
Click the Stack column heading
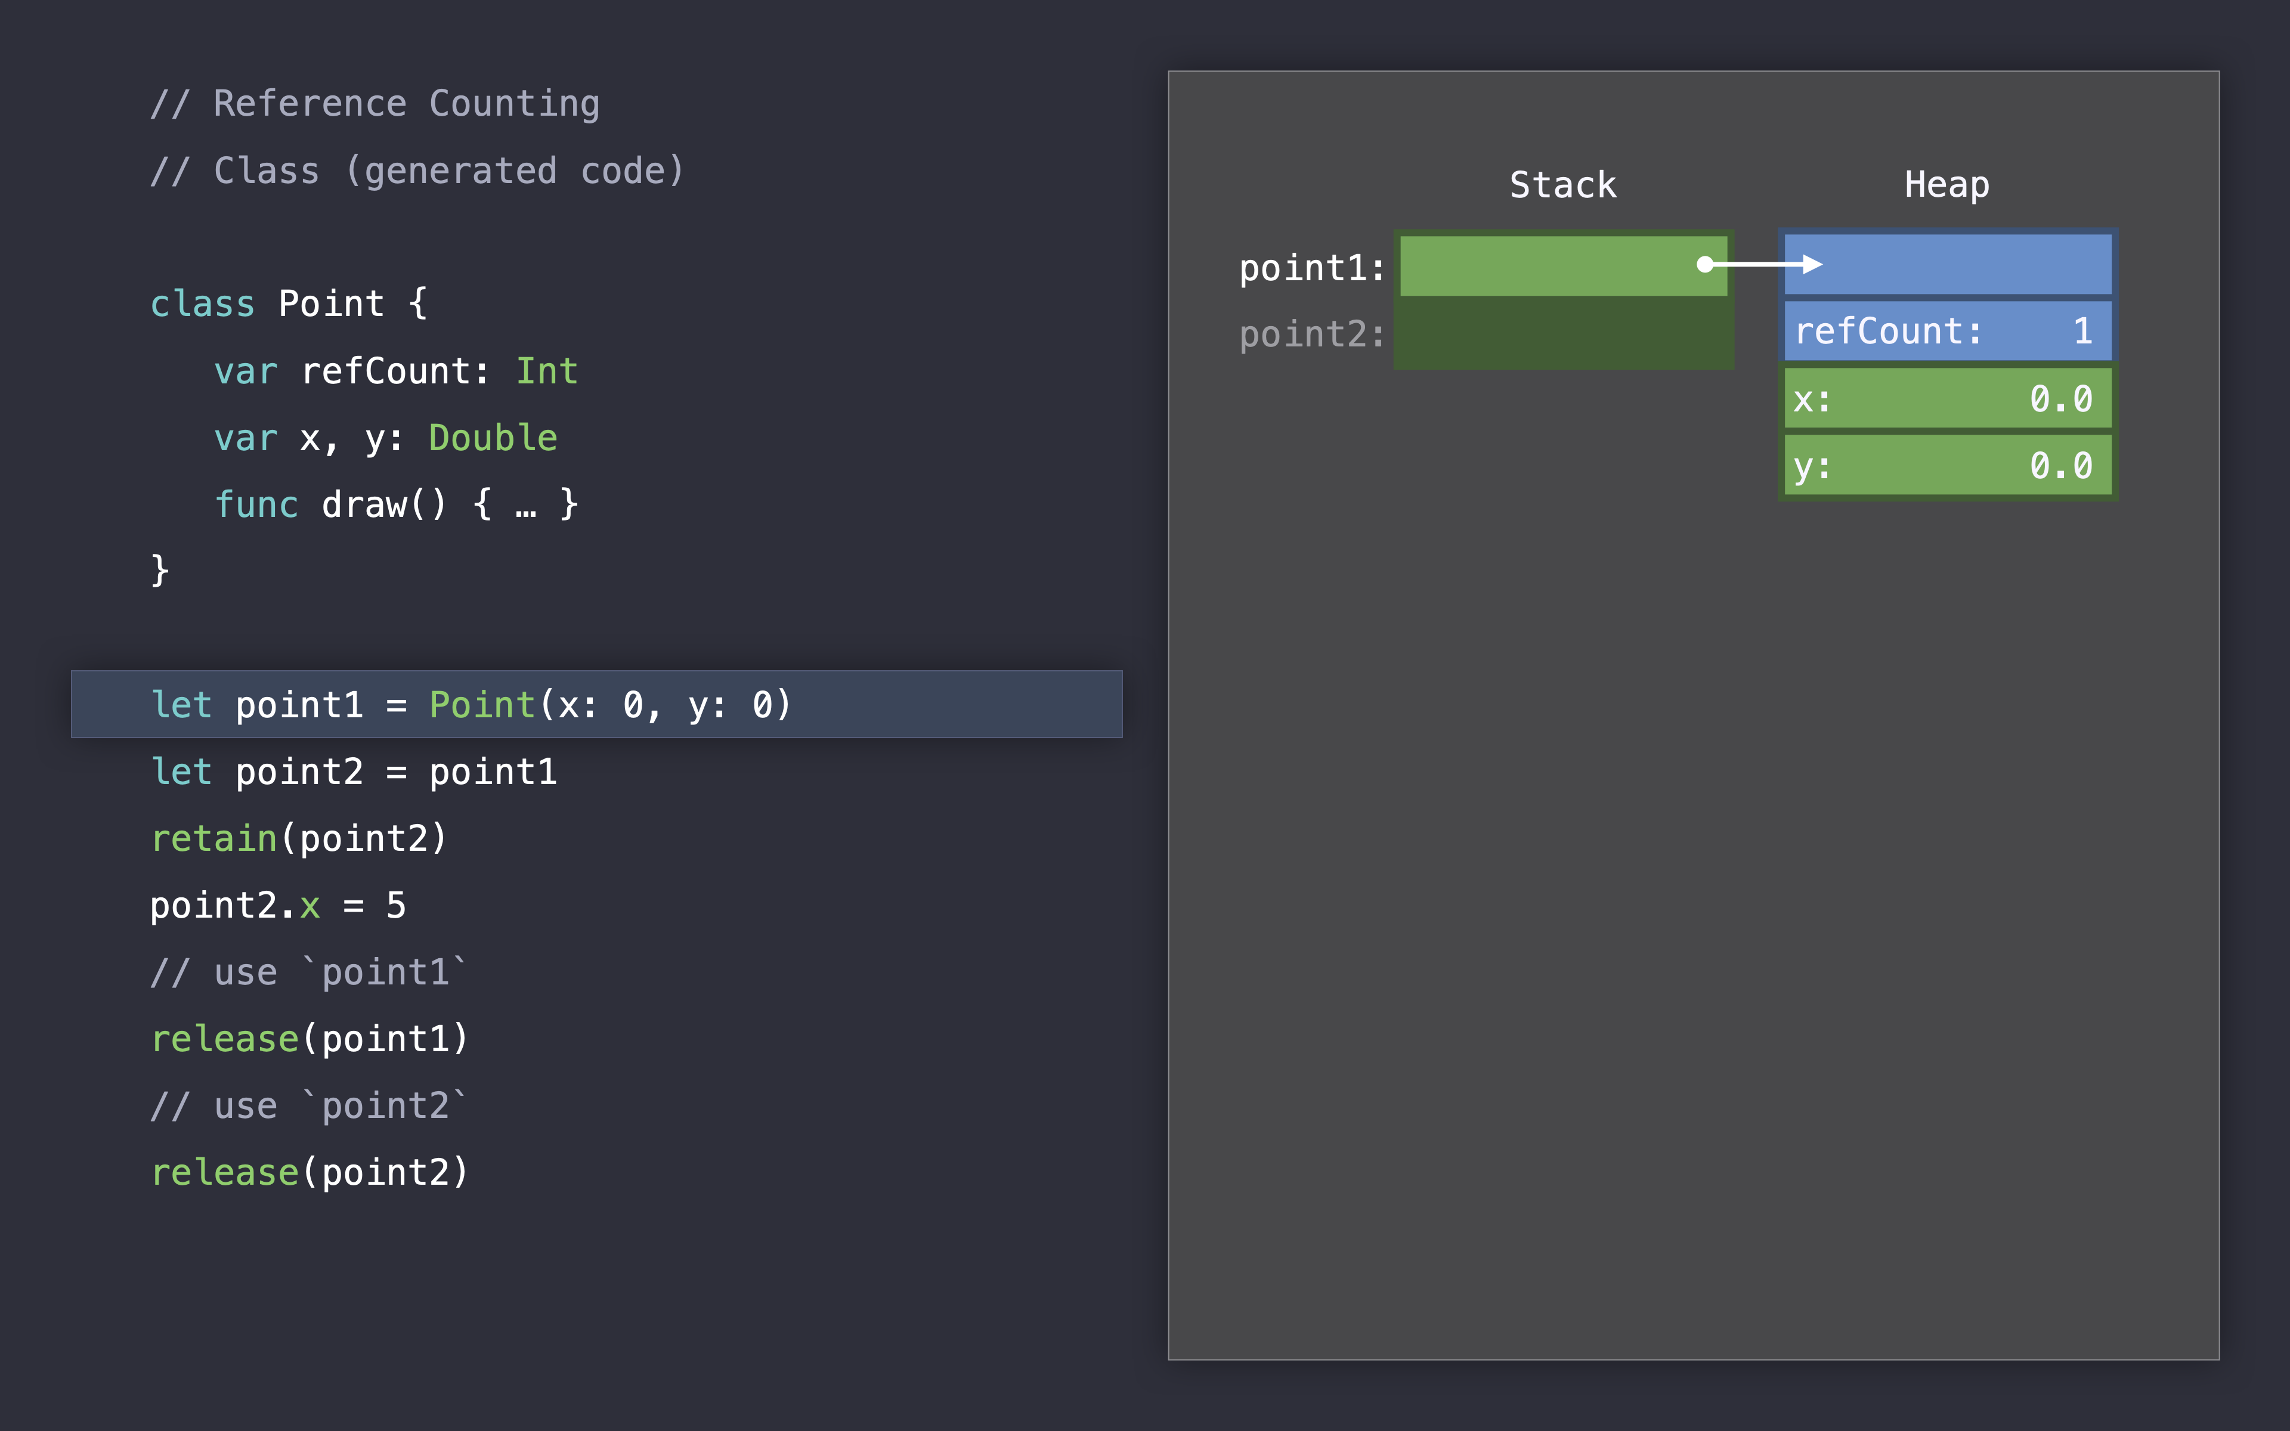point(1562,185)
